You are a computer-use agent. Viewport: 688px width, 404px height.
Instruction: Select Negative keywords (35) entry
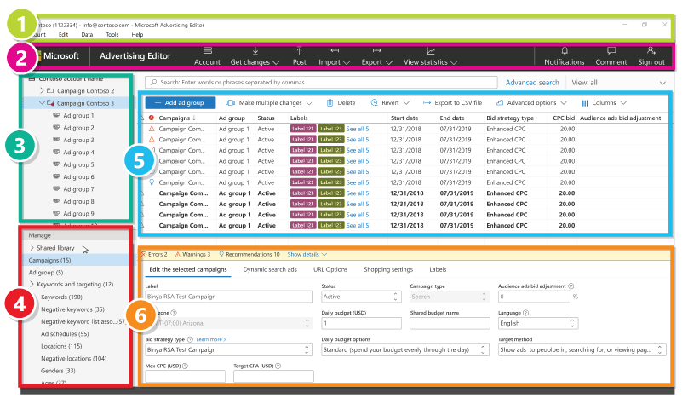(73, 309)
